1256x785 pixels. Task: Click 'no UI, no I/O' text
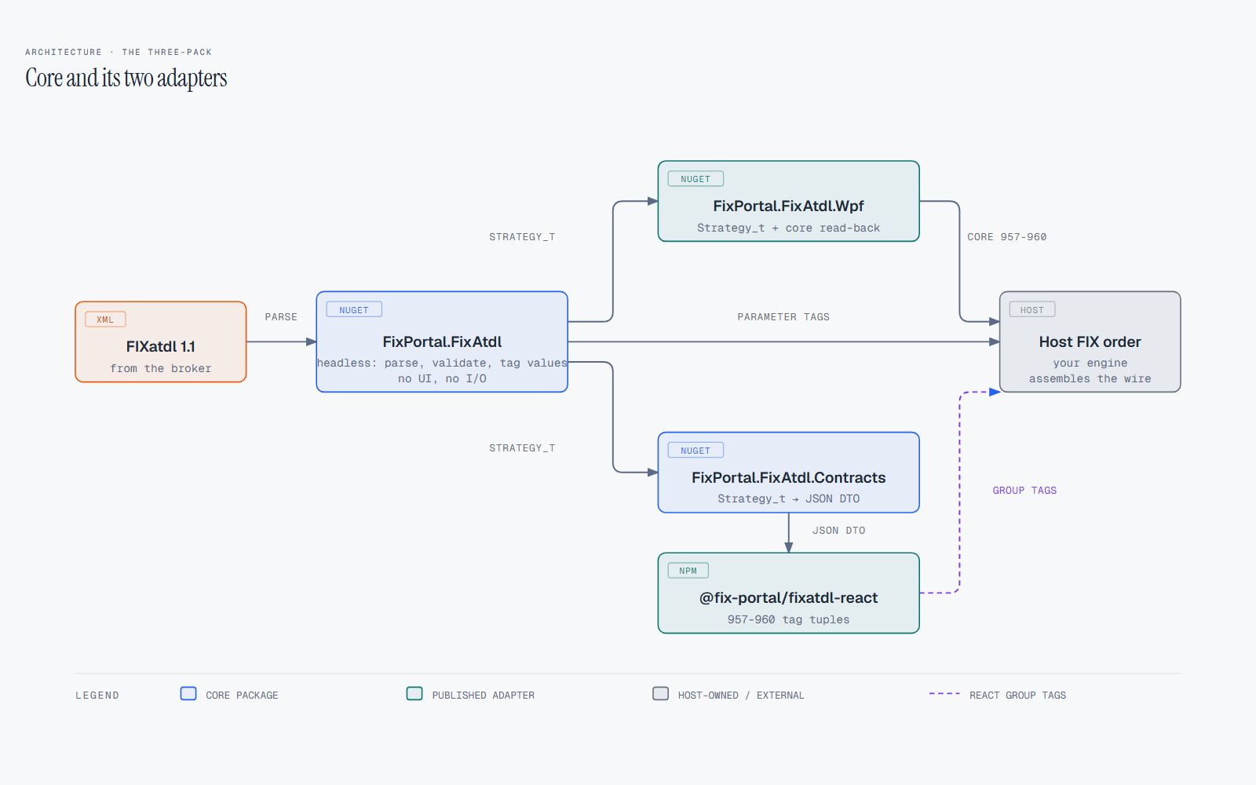(x=442, y=379)
